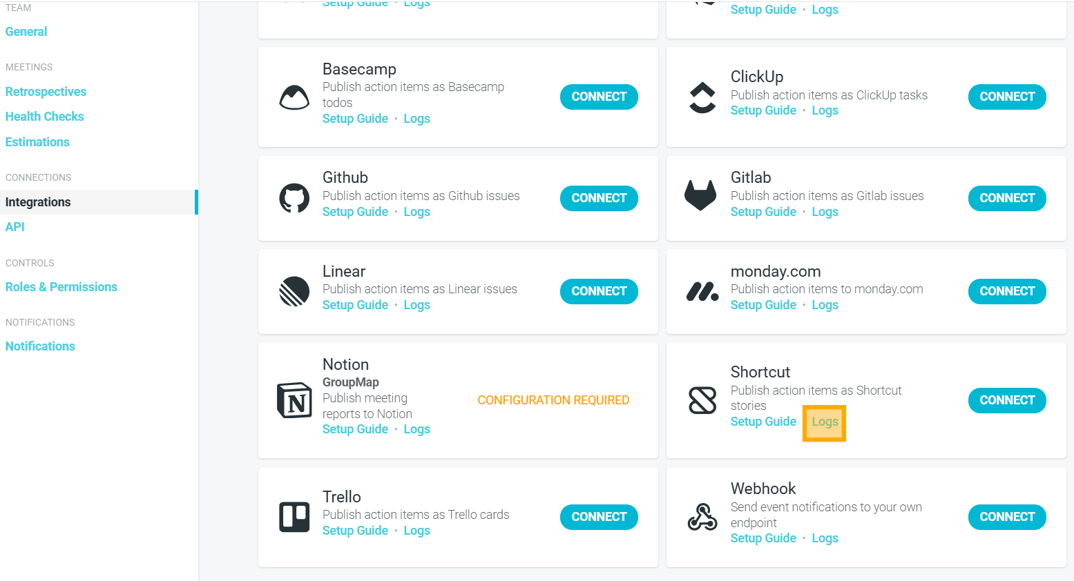Click the monday.com logo icon
This screenshot has width=1074, height=581.
[702, 292]
